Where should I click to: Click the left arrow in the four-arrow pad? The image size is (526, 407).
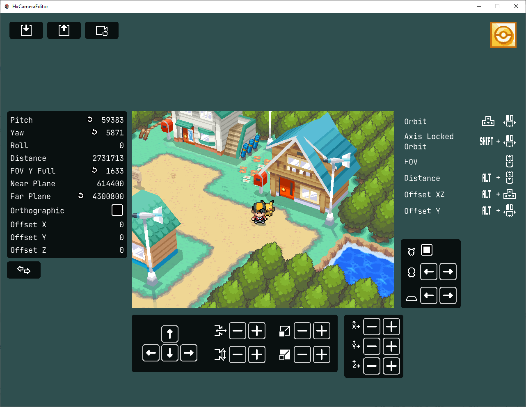pos(151,353)
